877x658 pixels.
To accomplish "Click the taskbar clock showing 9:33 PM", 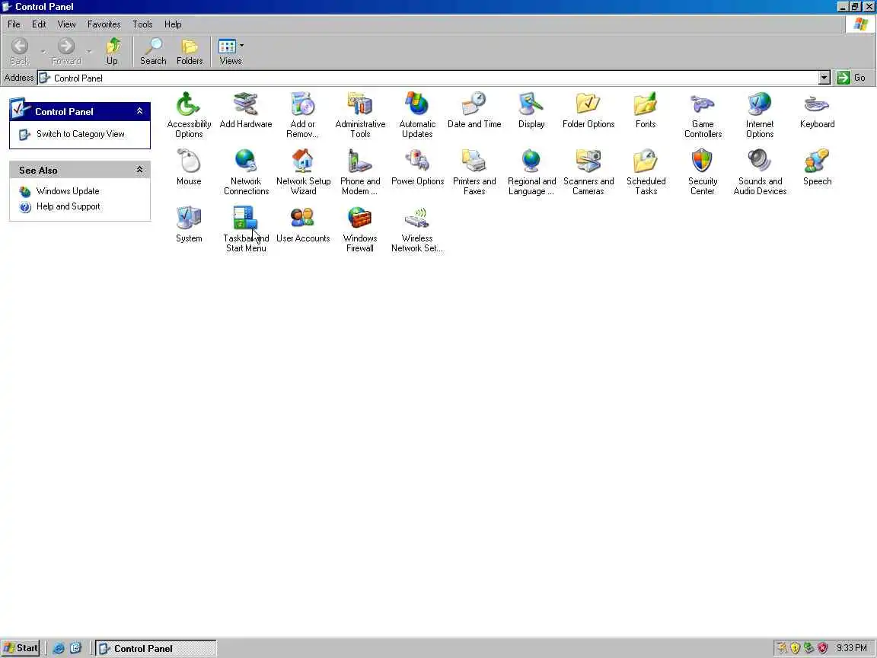I will (851, 648).
